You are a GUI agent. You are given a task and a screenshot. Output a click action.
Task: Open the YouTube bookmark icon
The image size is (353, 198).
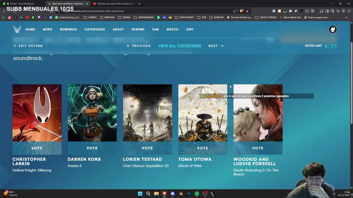[x=27, y=17]
